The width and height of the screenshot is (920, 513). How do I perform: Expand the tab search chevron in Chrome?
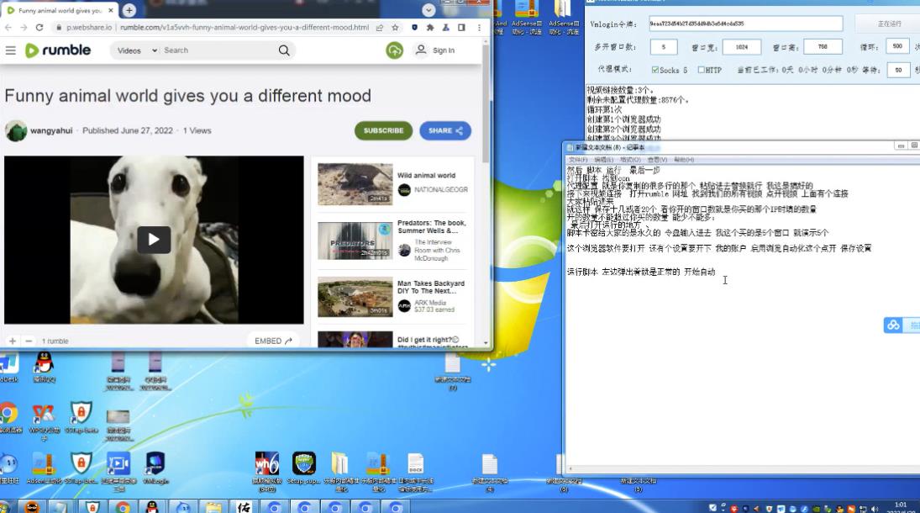[428, 10]
